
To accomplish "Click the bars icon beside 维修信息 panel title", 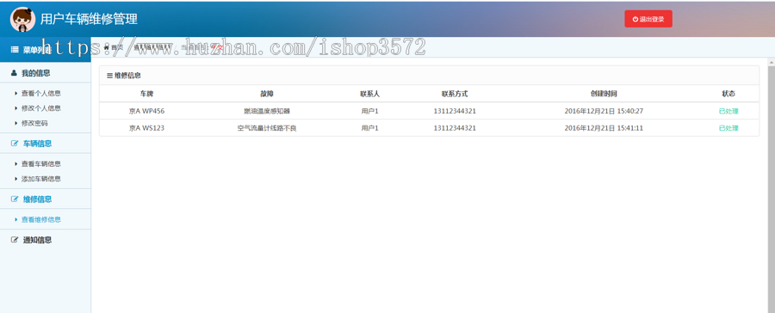I will pyautogui.click(x=109, y=76).
